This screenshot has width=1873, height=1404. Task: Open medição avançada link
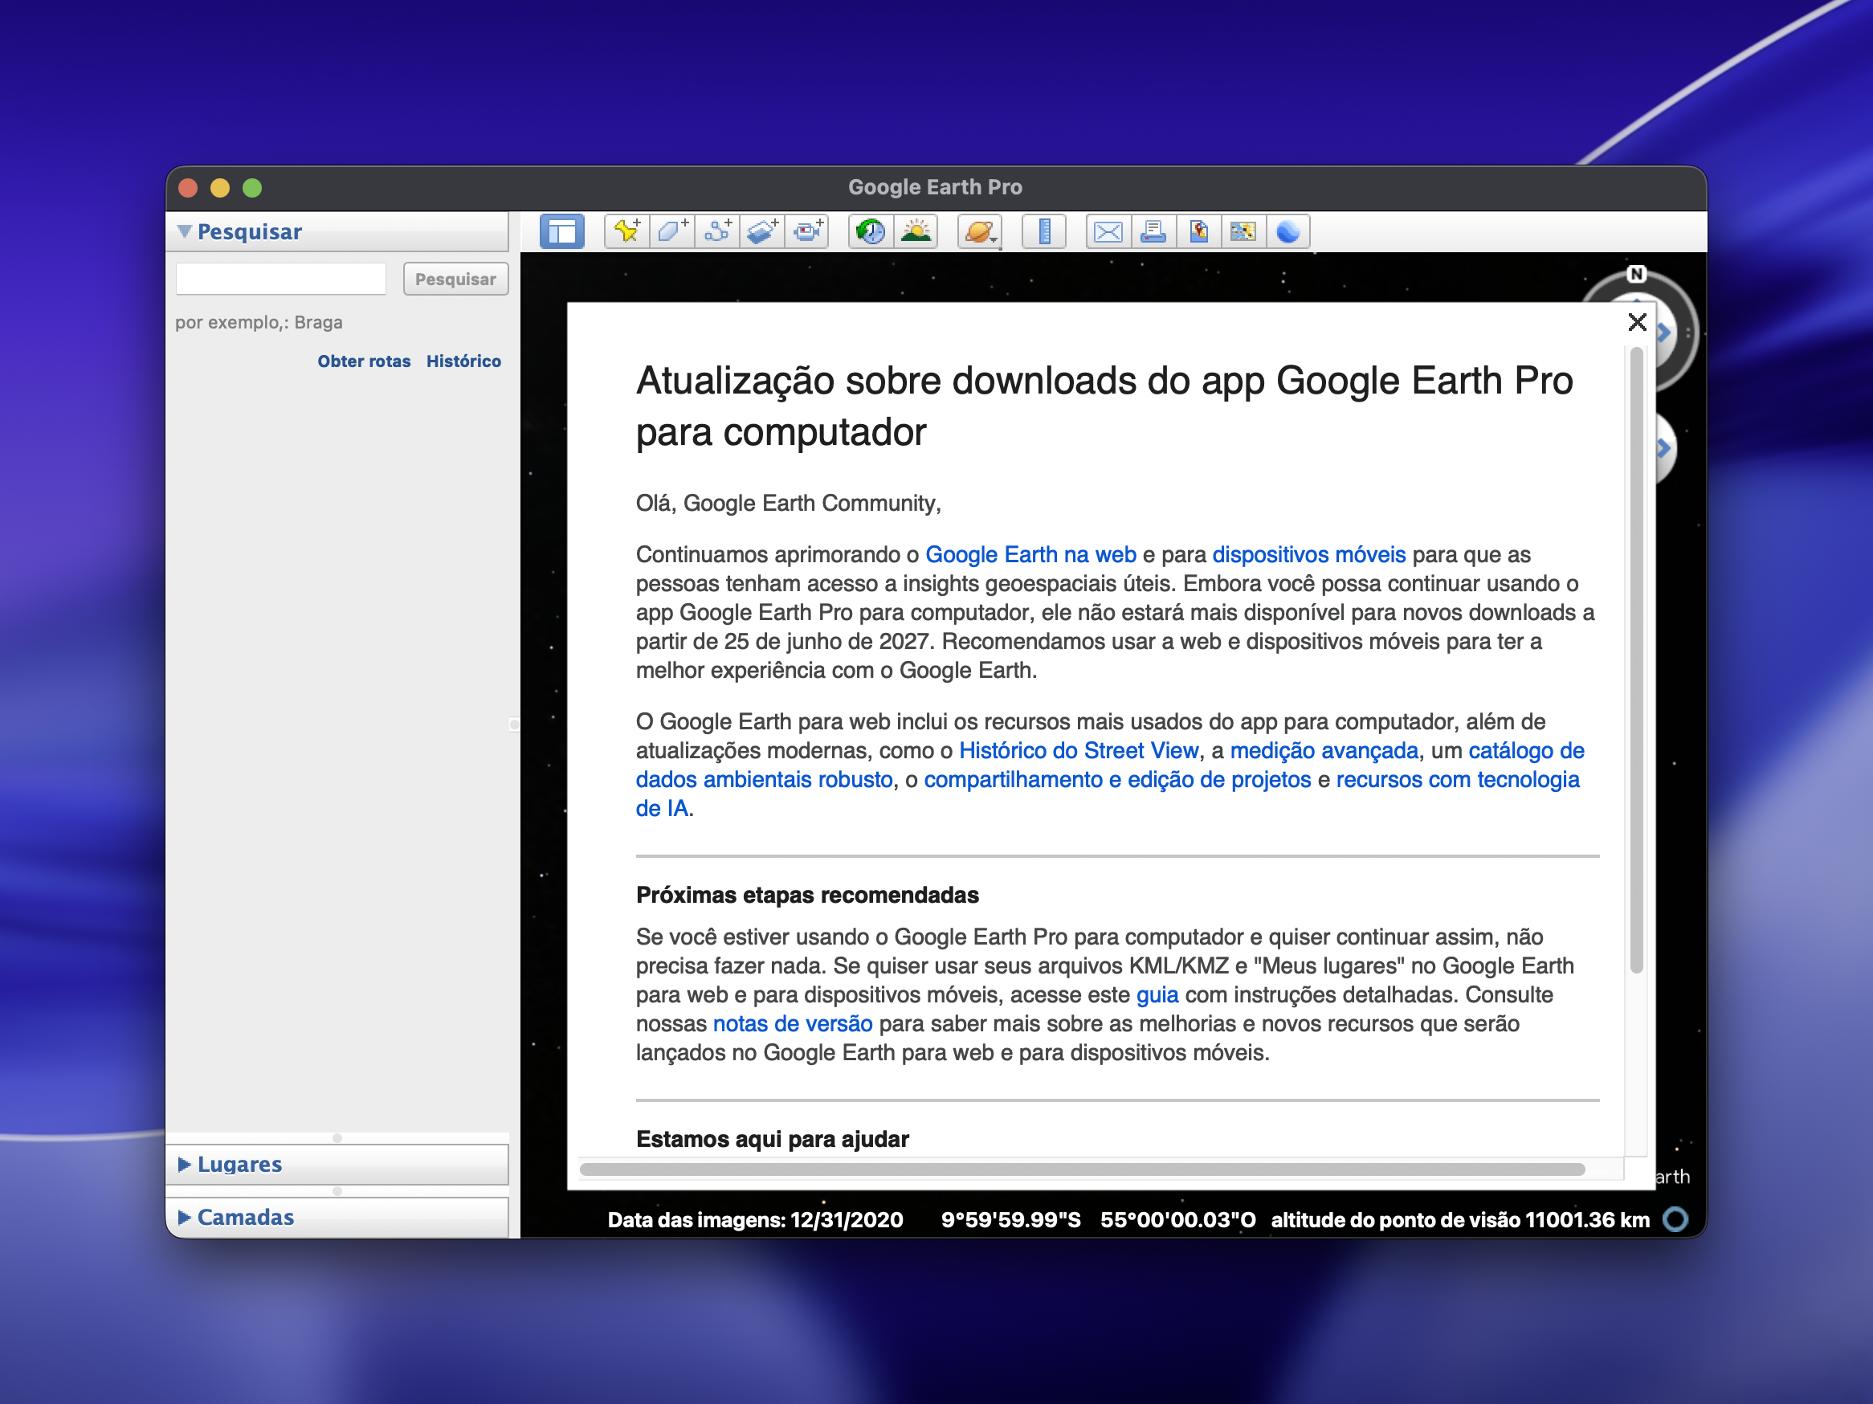tap(1324, 750)
